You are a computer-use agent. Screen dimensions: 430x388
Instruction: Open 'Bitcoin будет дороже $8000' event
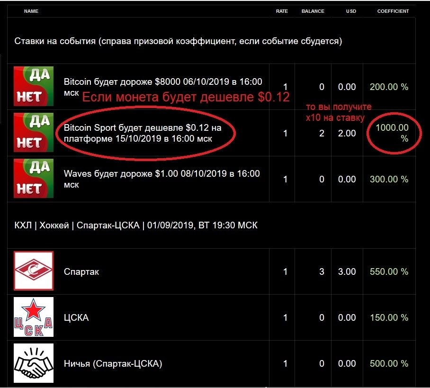click(163, 87)
